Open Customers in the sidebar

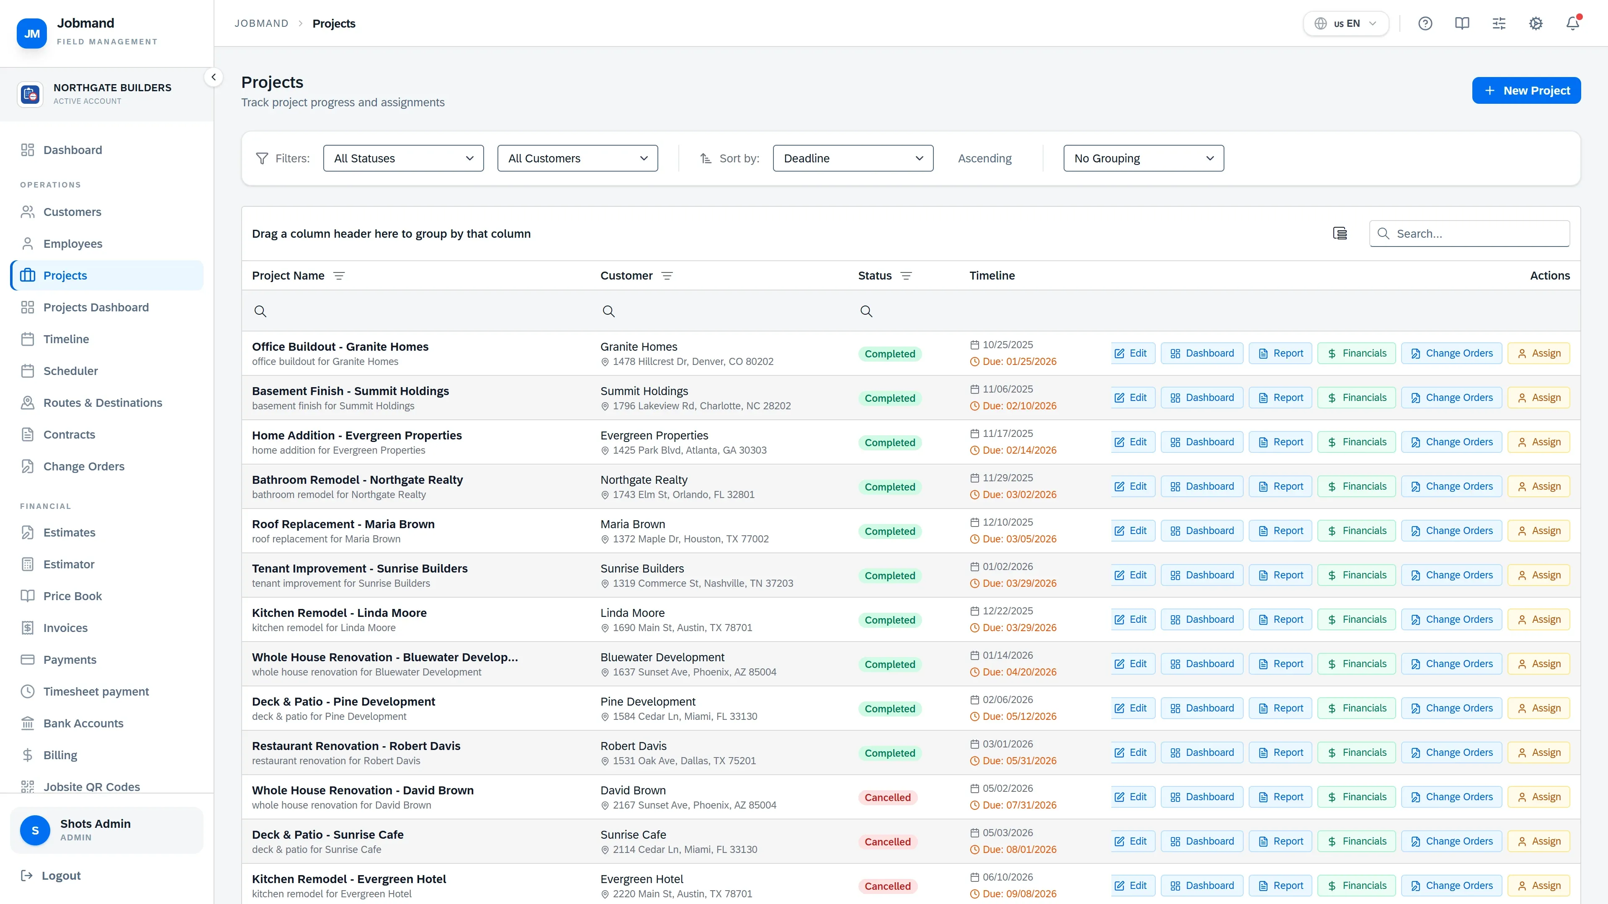(x=107, y=212)
